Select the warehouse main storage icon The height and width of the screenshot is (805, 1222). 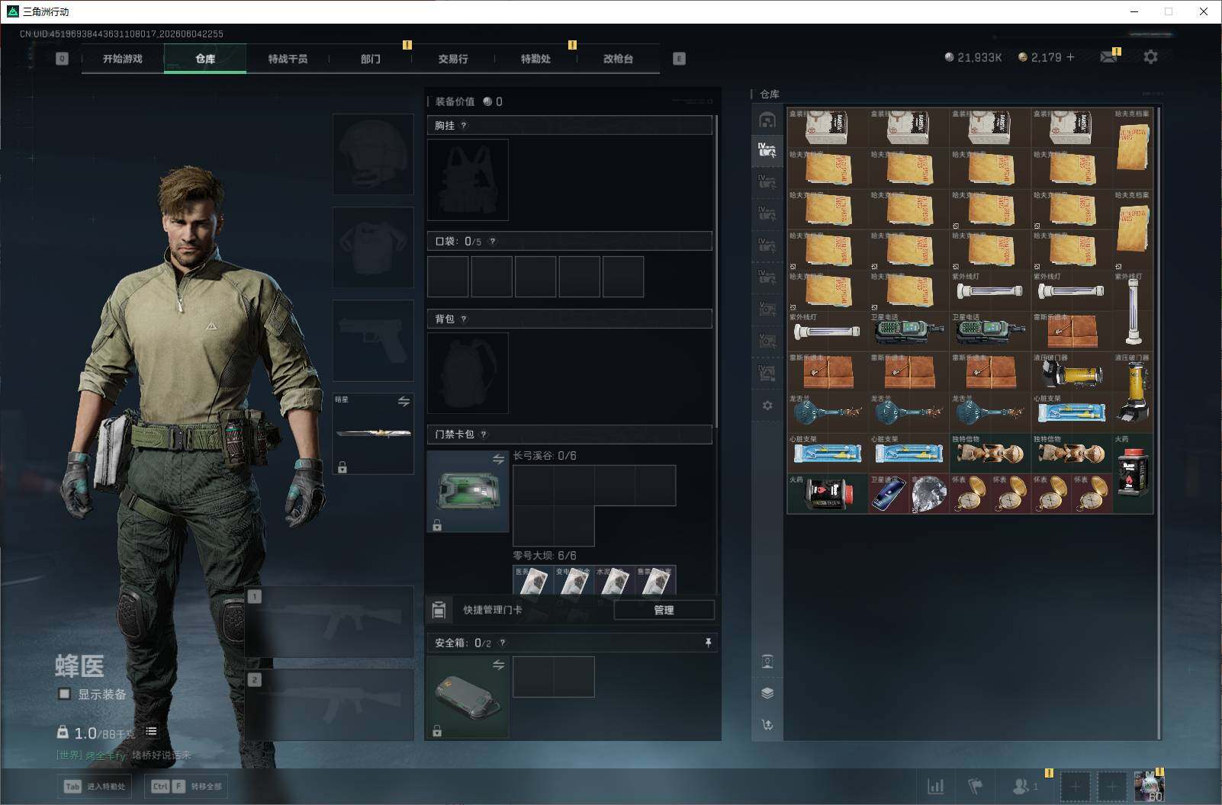point(767,120)
